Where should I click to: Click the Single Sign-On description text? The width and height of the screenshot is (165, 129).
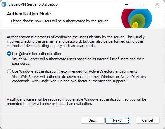coord(79,79)
